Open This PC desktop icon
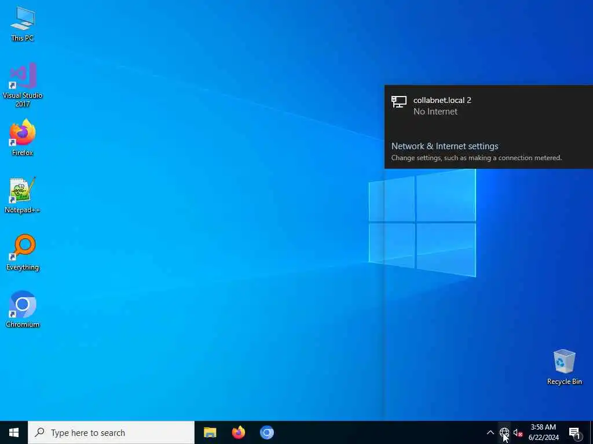Image resolution: width=593 pixels, height=444 pixels. [23, 23]
